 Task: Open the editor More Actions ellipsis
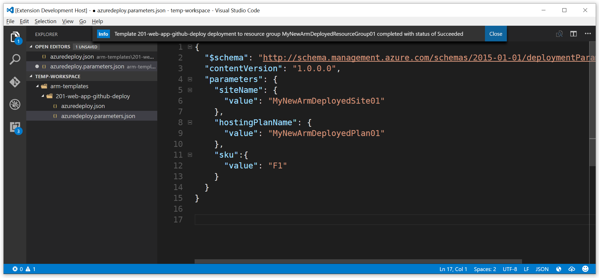pos(588,34)
